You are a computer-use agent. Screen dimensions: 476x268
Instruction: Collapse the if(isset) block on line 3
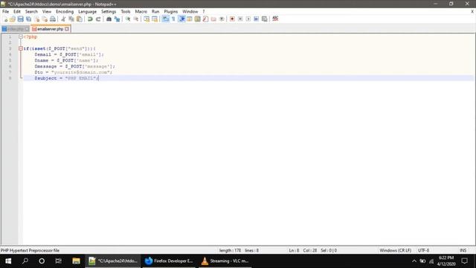point(21,48)
